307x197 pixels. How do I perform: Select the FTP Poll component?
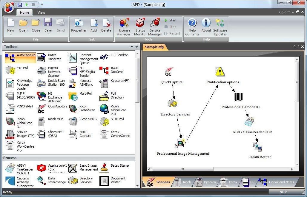coord(17,70)
